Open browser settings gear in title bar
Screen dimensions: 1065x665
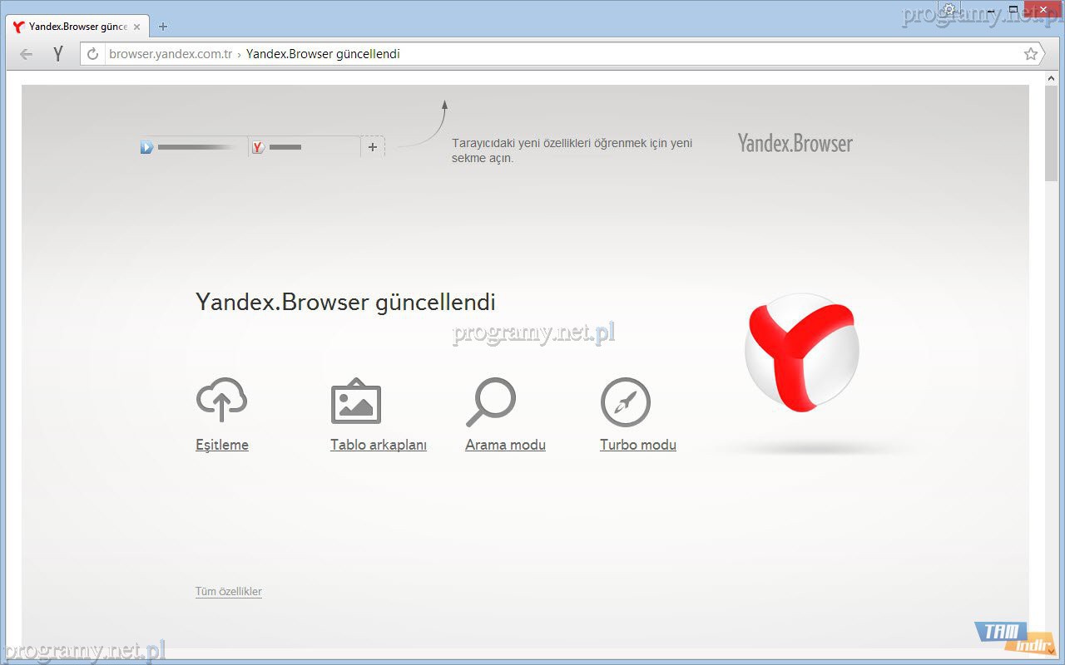tap(949, 10)
